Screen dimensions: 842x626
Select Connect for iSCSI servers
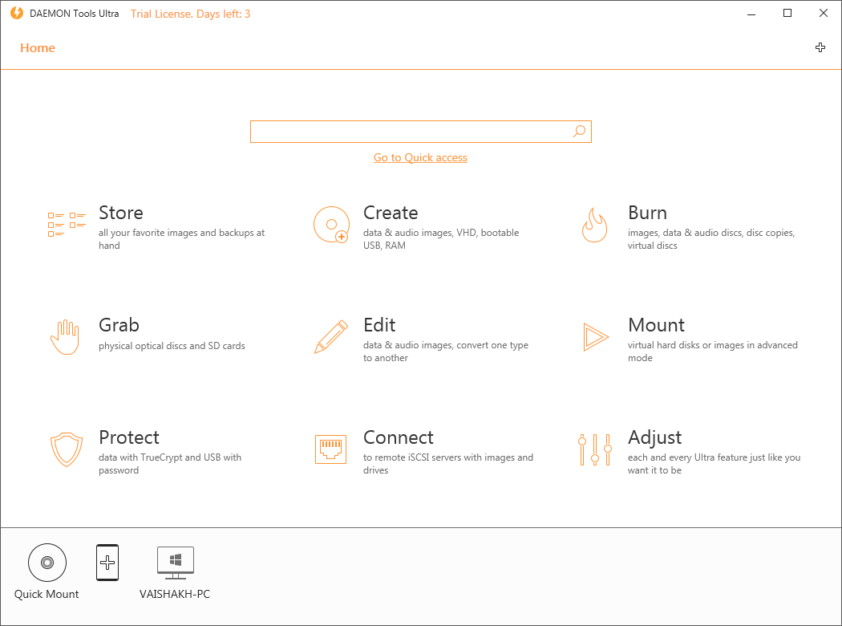click(x=399, y=437)
